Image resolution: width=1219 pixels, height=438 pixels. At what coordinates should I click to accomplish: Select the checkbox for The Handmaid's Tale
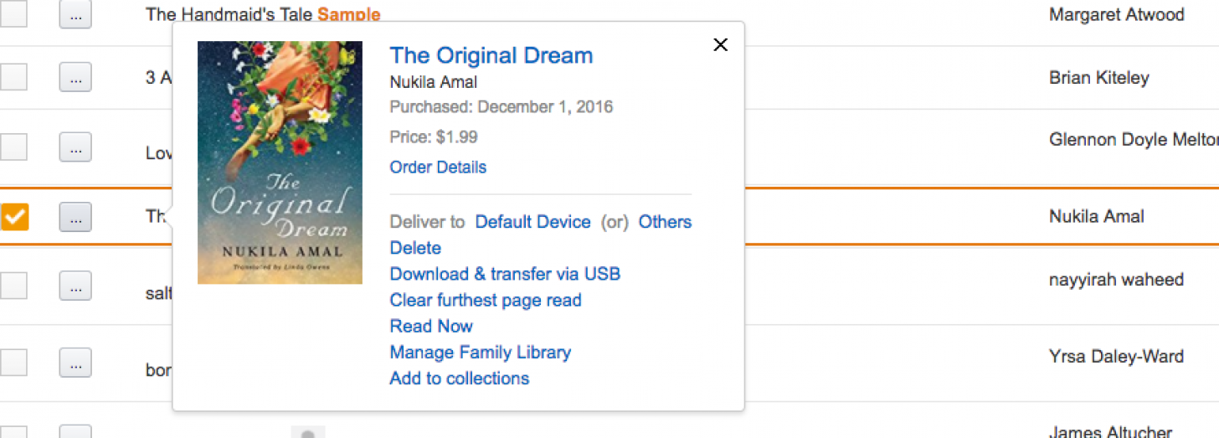point(14,13)
